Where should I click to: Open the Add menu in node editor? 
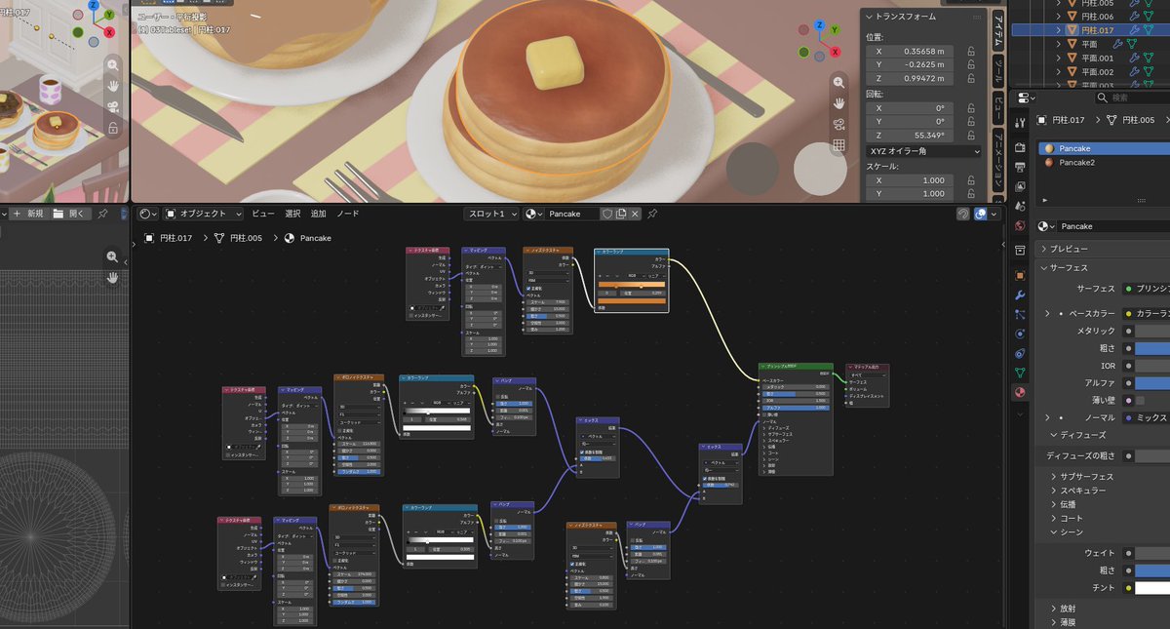pyautogui.click(x=319, y=214)
